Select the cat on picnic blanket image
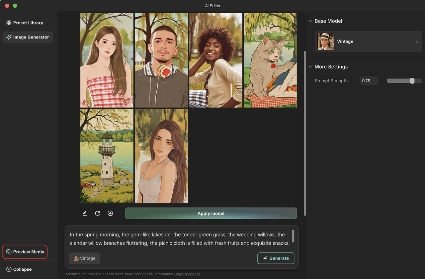The width and height of the screenshot is (425, 279). (x=270, y=60)
